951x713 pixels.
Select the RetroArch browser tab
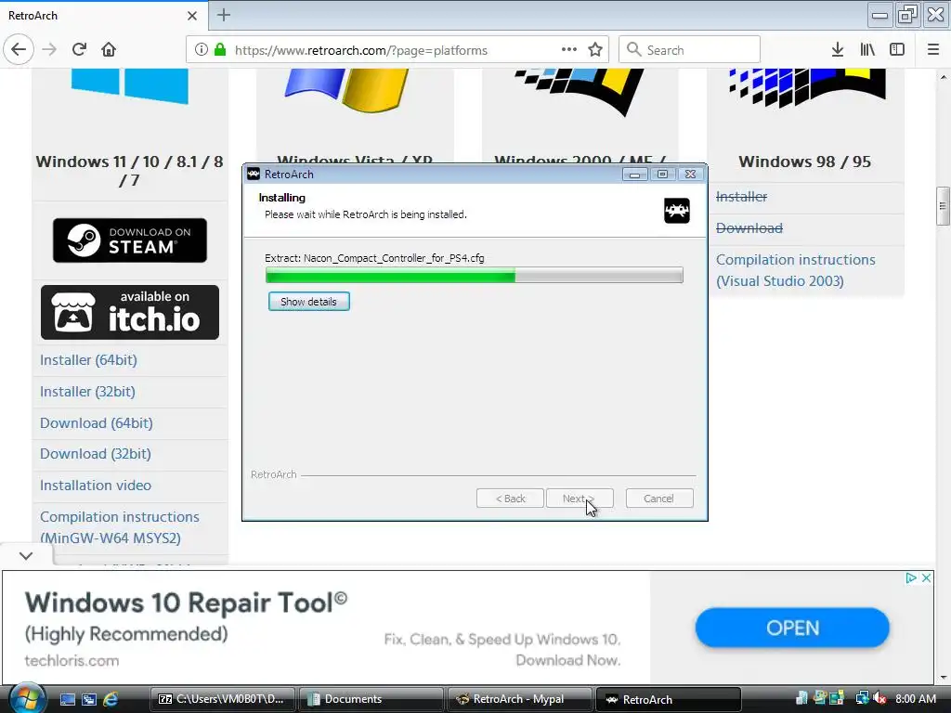click(x=104, y=15)
